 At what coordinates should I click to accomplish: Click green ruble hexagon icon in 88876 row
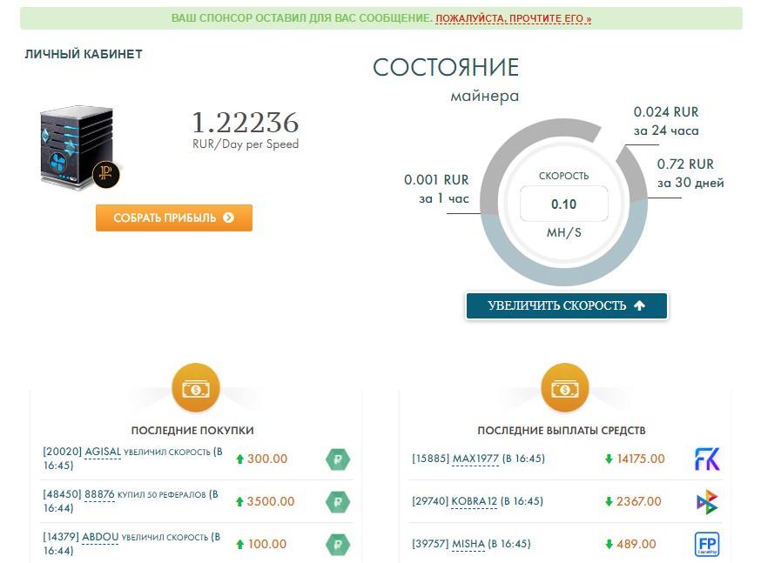[337, 502]
